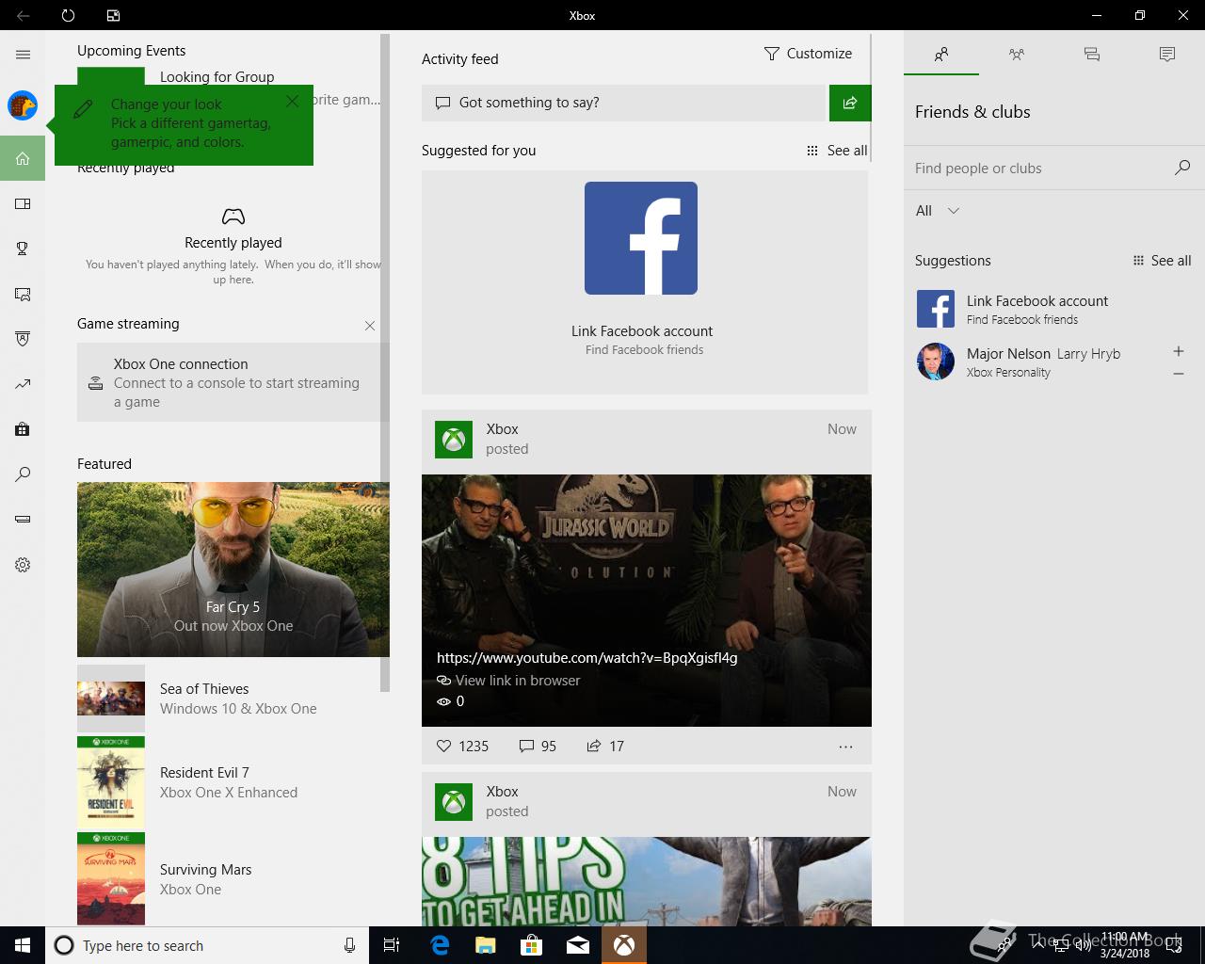1205x964 pixels.
Task: Click the green share button
Action: 850,103
